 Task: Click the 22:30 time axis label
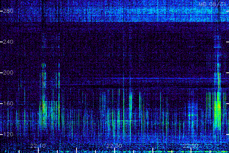tap(114, 146)
